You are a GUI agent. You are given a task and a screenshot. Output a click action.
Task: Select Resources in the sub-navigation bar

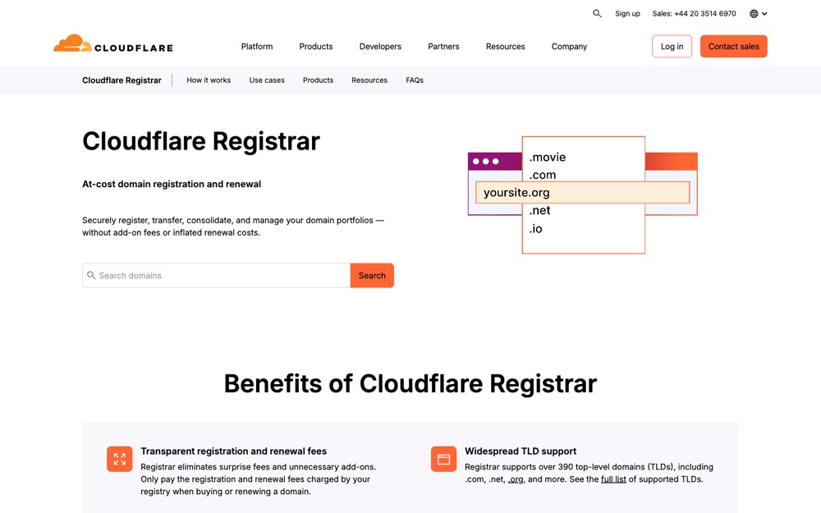click(x=369, y=80)
